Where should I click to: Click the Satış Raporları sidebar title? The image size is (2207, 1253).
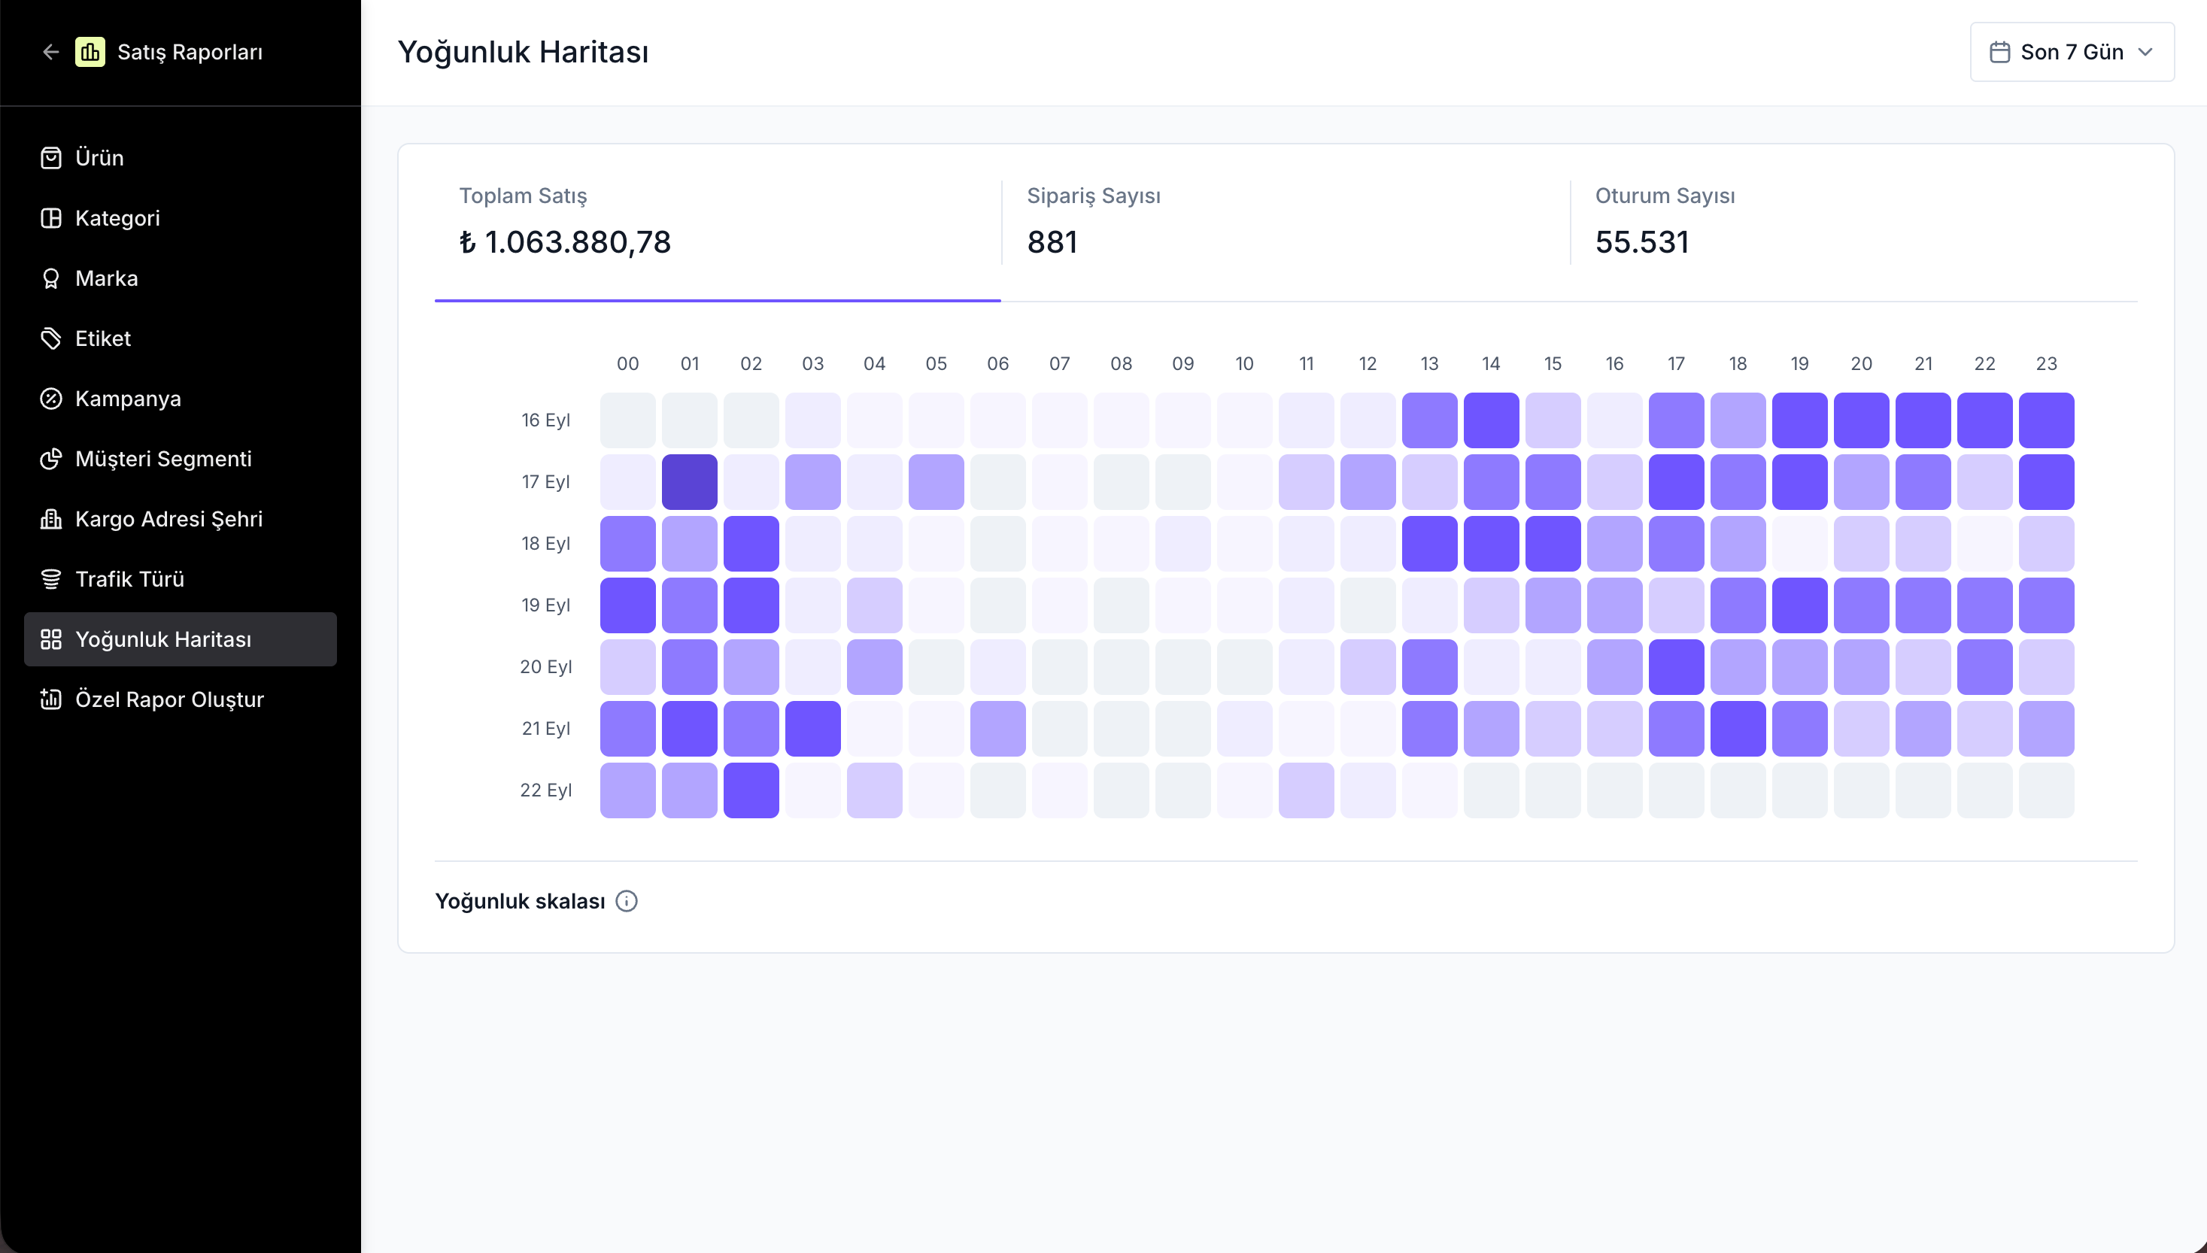190,53
